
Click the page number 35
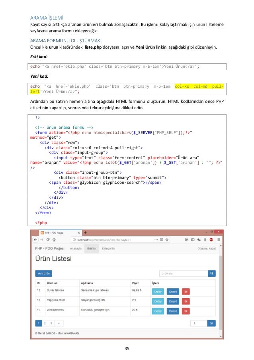tap(127, 348)
